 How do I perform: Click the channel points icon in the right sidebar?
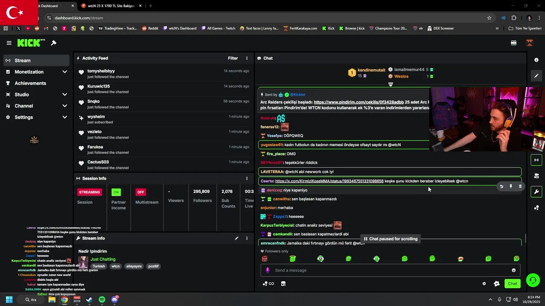[x=536, y=207]
